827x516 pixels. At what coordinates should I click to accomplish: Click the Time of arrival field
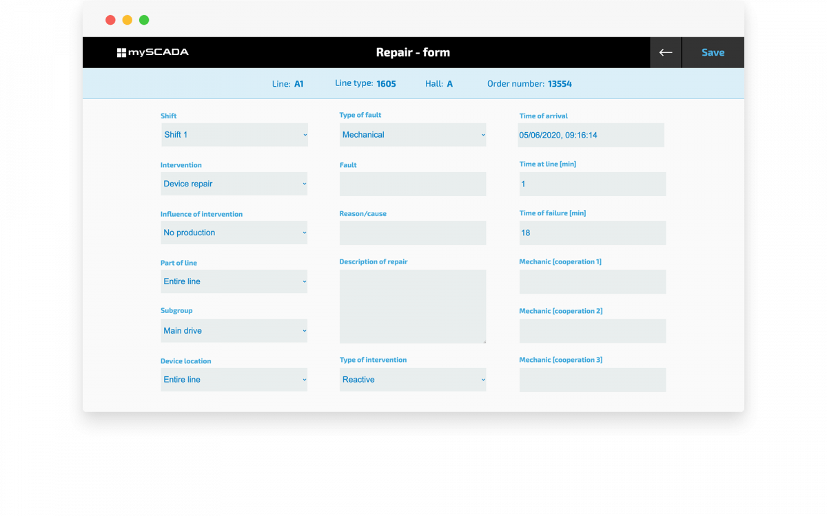tap(591, 135)
